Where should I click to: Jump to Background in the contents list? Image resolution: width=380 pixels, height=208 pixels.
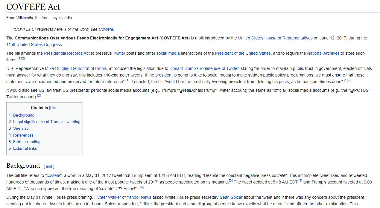coord(24,115)
